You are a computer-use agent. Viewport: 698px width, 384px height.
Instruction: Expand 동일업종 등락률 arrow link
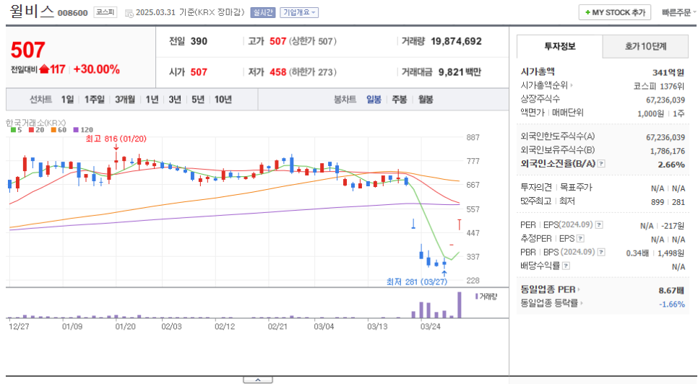point(582,303)
